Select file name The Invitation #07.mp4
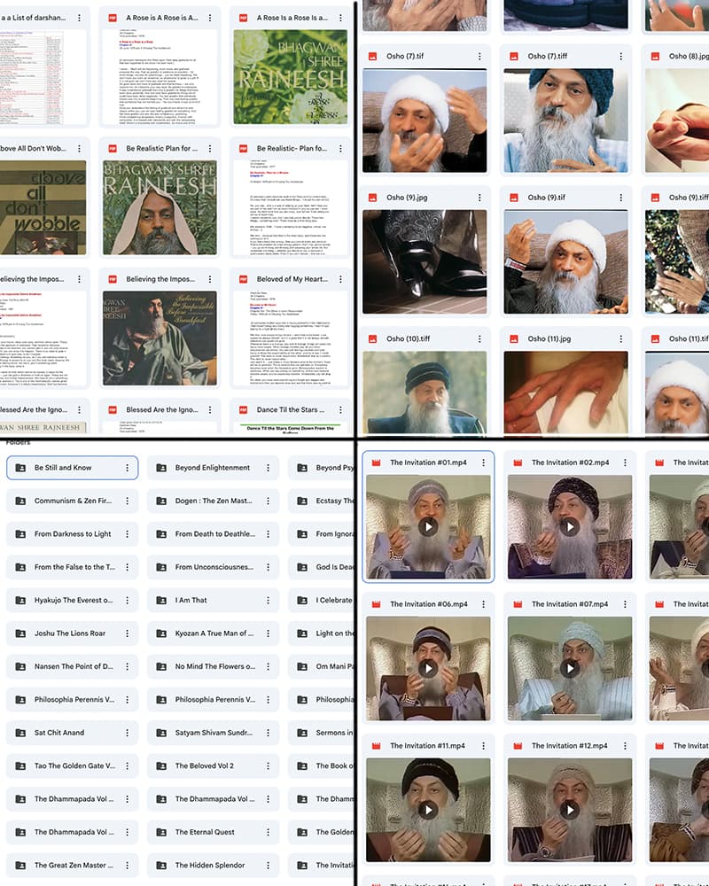This screenshot has width=709, height=886. (570, 604)
